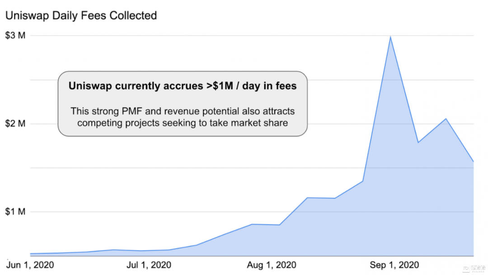Click the flat plateau in the line near $1 M
This screenshot has width=488, height=275.
point(321,198)
